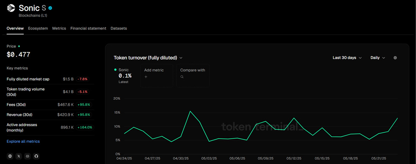Click the 0.1% latest turnover value
This screenshot has width=416, height=164.
(x=125, y=76)
